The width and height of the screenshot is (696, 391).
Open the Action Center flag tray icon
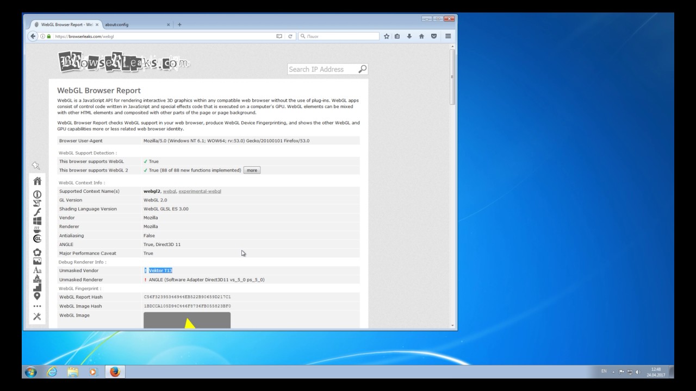coord(622,372)
